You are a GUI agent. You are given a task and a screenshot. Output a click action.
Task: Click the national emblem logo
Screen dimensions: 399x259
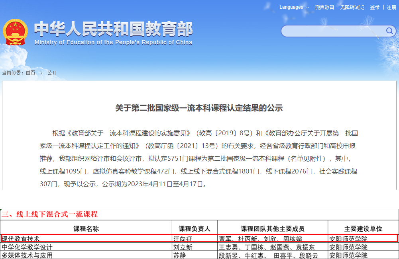tap(15, 32)
